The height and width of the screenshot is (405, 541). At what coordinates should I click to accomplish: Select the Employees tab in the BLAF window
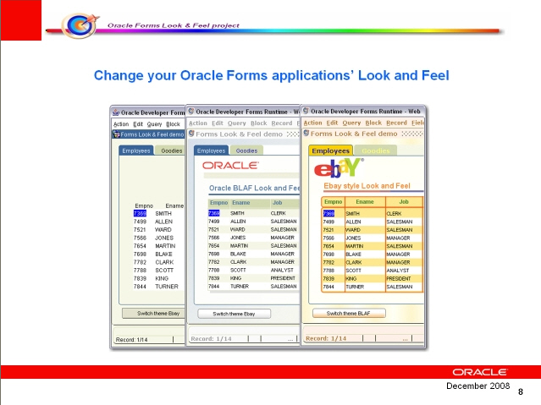[211, 151]
